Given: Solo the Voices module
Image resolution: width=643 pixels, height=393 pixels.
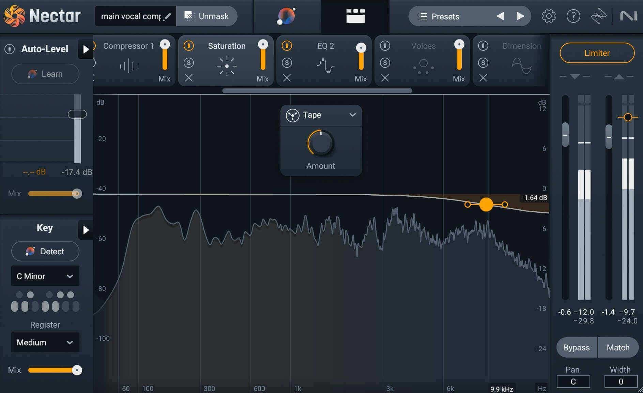Looking at the screenshot, I should [385, 62].
